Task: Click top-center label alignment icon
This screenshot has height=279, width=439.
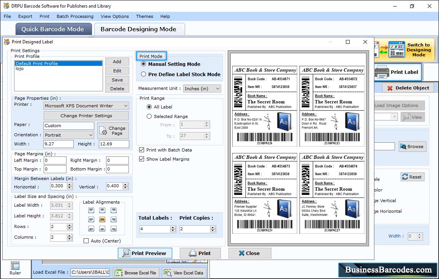Action: pos(102,210)
